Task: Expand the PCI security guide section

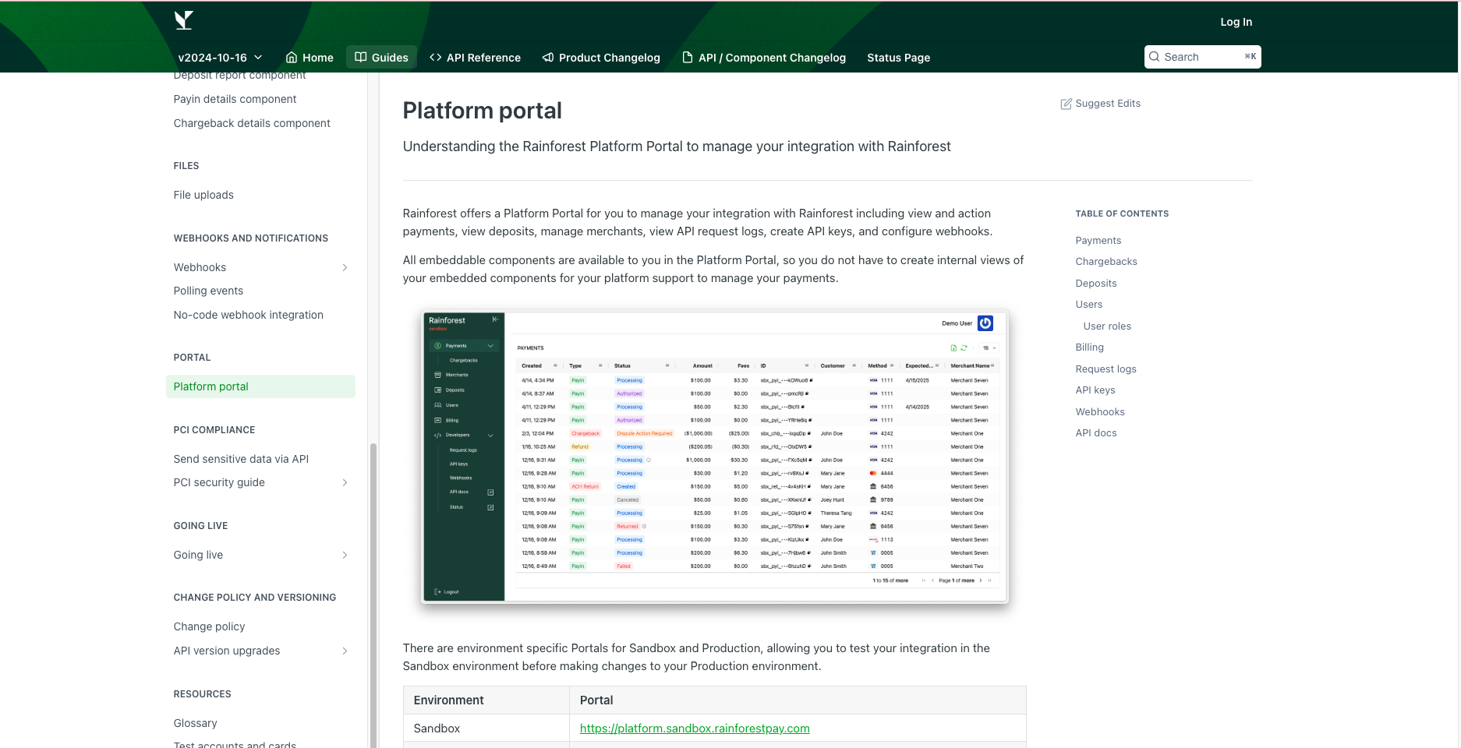Action: [345, 482]
